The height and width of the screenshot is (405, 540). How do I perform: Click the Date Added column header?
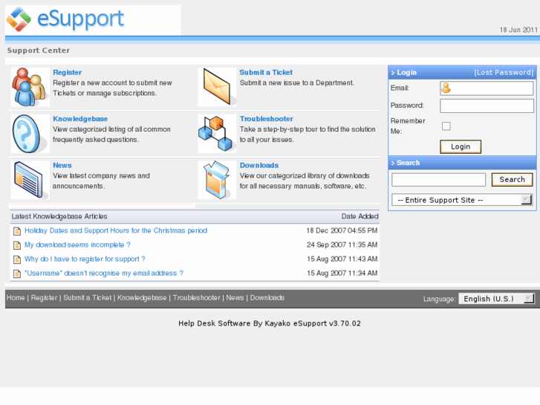[360, 216]
